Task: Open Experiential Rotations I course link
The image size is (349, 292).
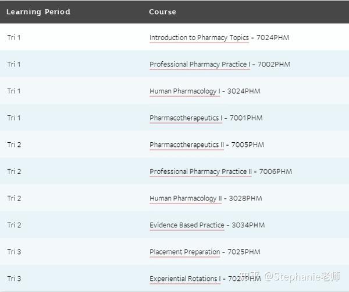Action: click(x=185, y=279)
